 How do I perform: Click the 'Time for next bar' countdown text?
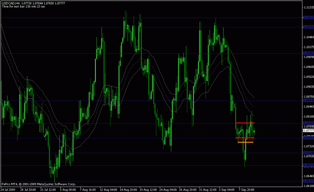(x=24, y=7)
